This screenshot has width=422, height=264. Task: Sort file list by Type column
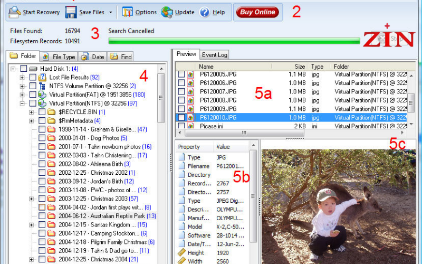click(319, 67)
